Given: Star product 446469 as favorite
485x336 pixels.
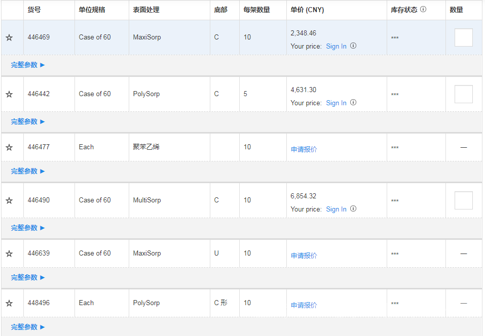Looking at the screenshot, I should pyautogui.click(x=9, y=37).
